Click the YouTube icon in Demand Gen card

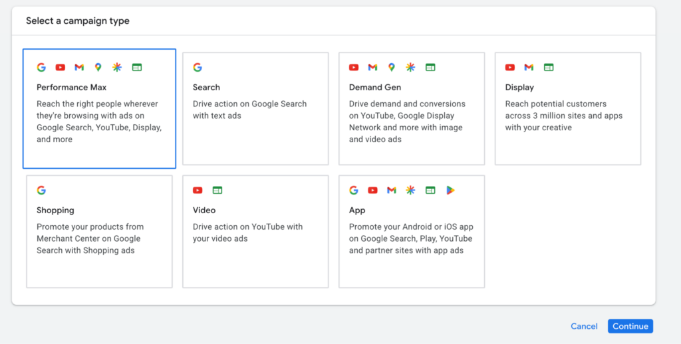pos(354,67)
